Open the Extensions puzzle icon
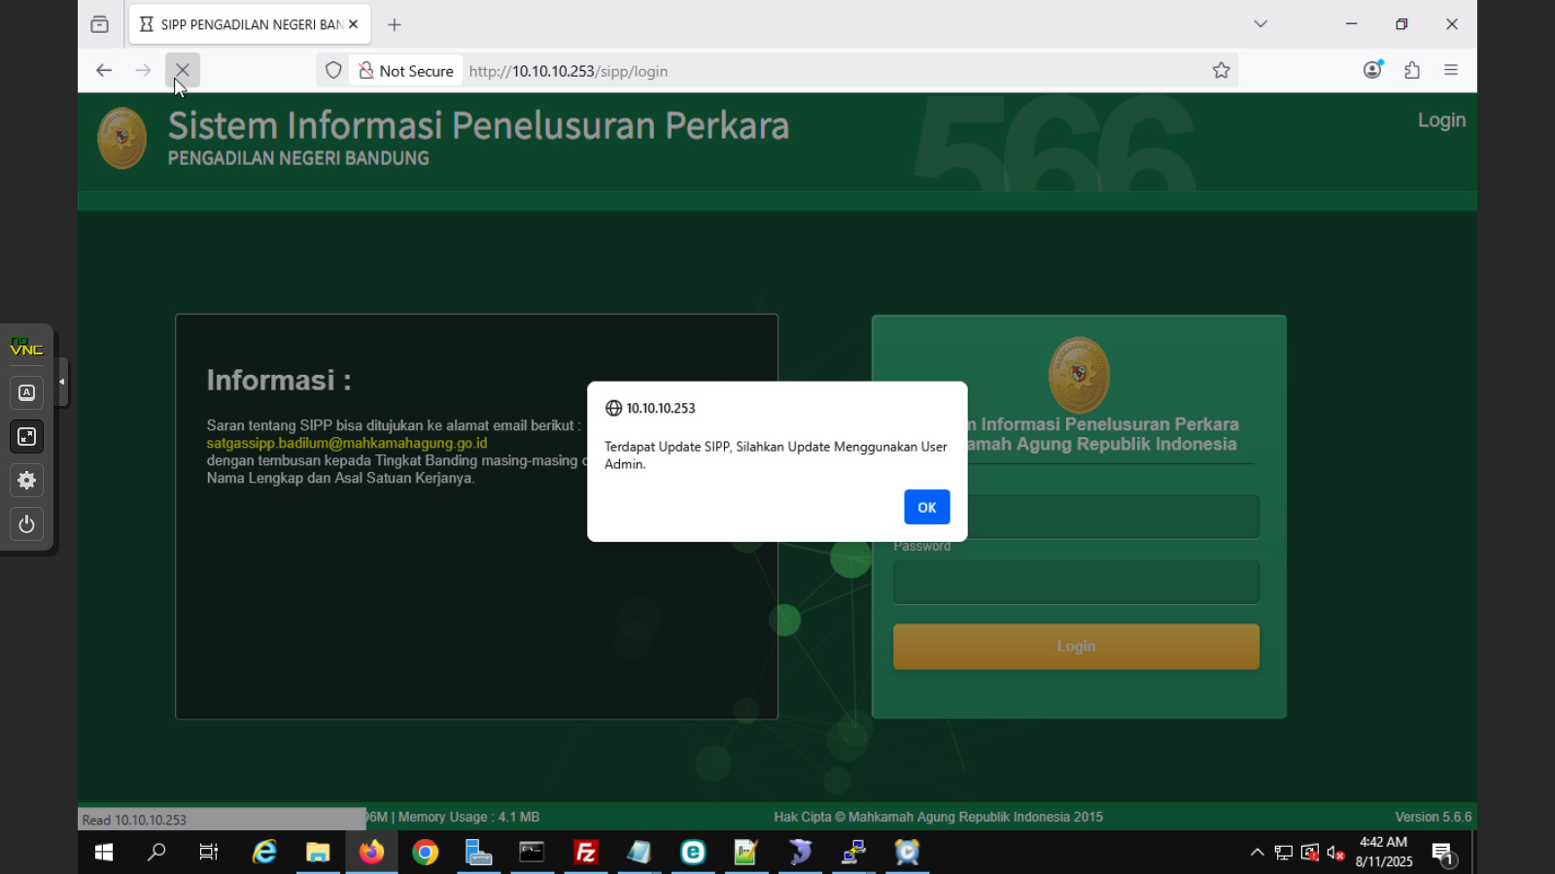The height and width of the screenshot is (874, 1555). 1412,70
